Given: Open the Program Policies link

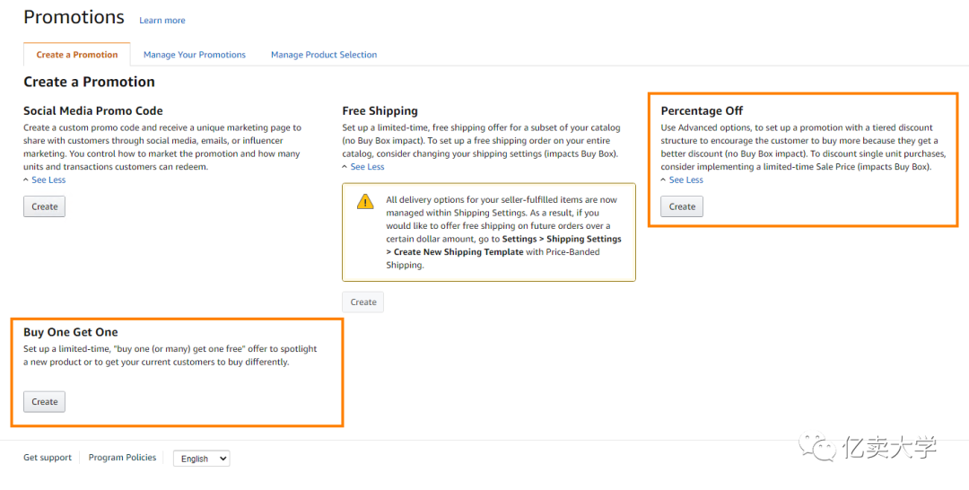Looking at the screenshot, I should [122, 458].
